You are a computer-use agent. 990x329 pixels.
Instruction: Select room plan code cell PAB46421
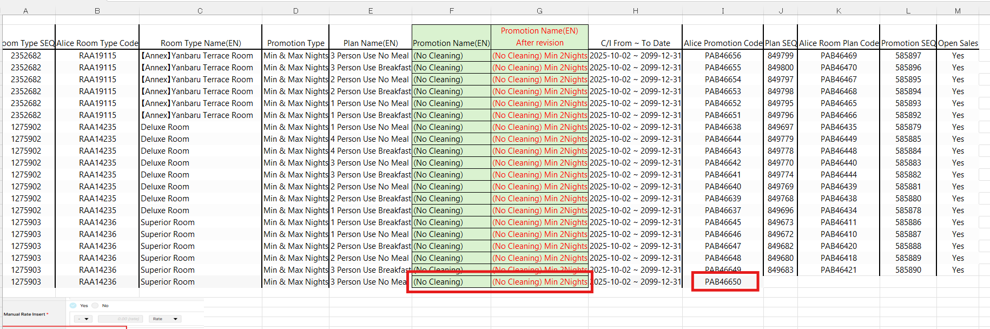tap(839, 270)
